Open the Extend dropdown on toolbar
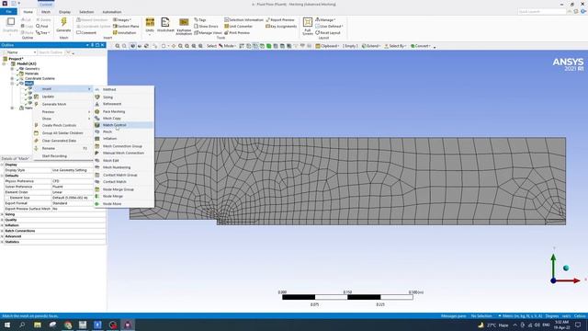588x331 pixels. tap(370, 46)
